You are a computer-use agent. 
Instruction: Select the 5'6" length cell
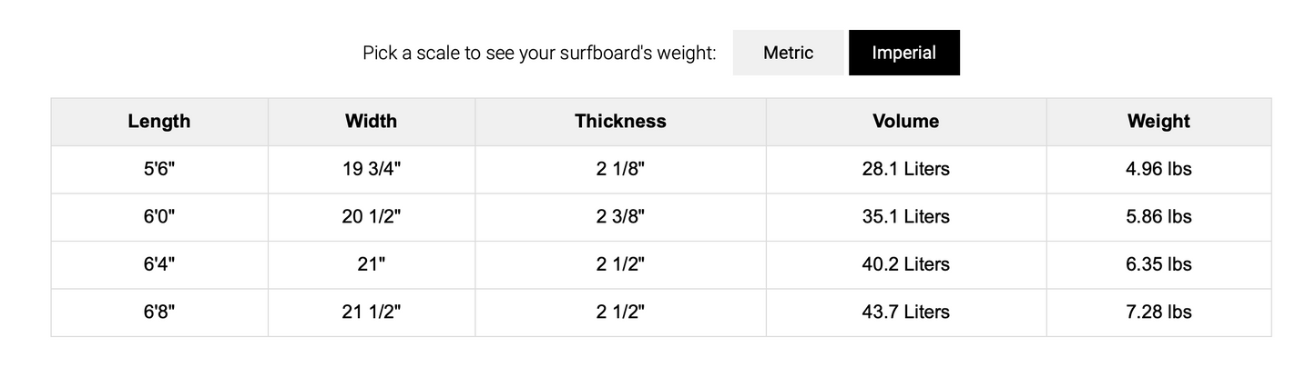(159, 170)
